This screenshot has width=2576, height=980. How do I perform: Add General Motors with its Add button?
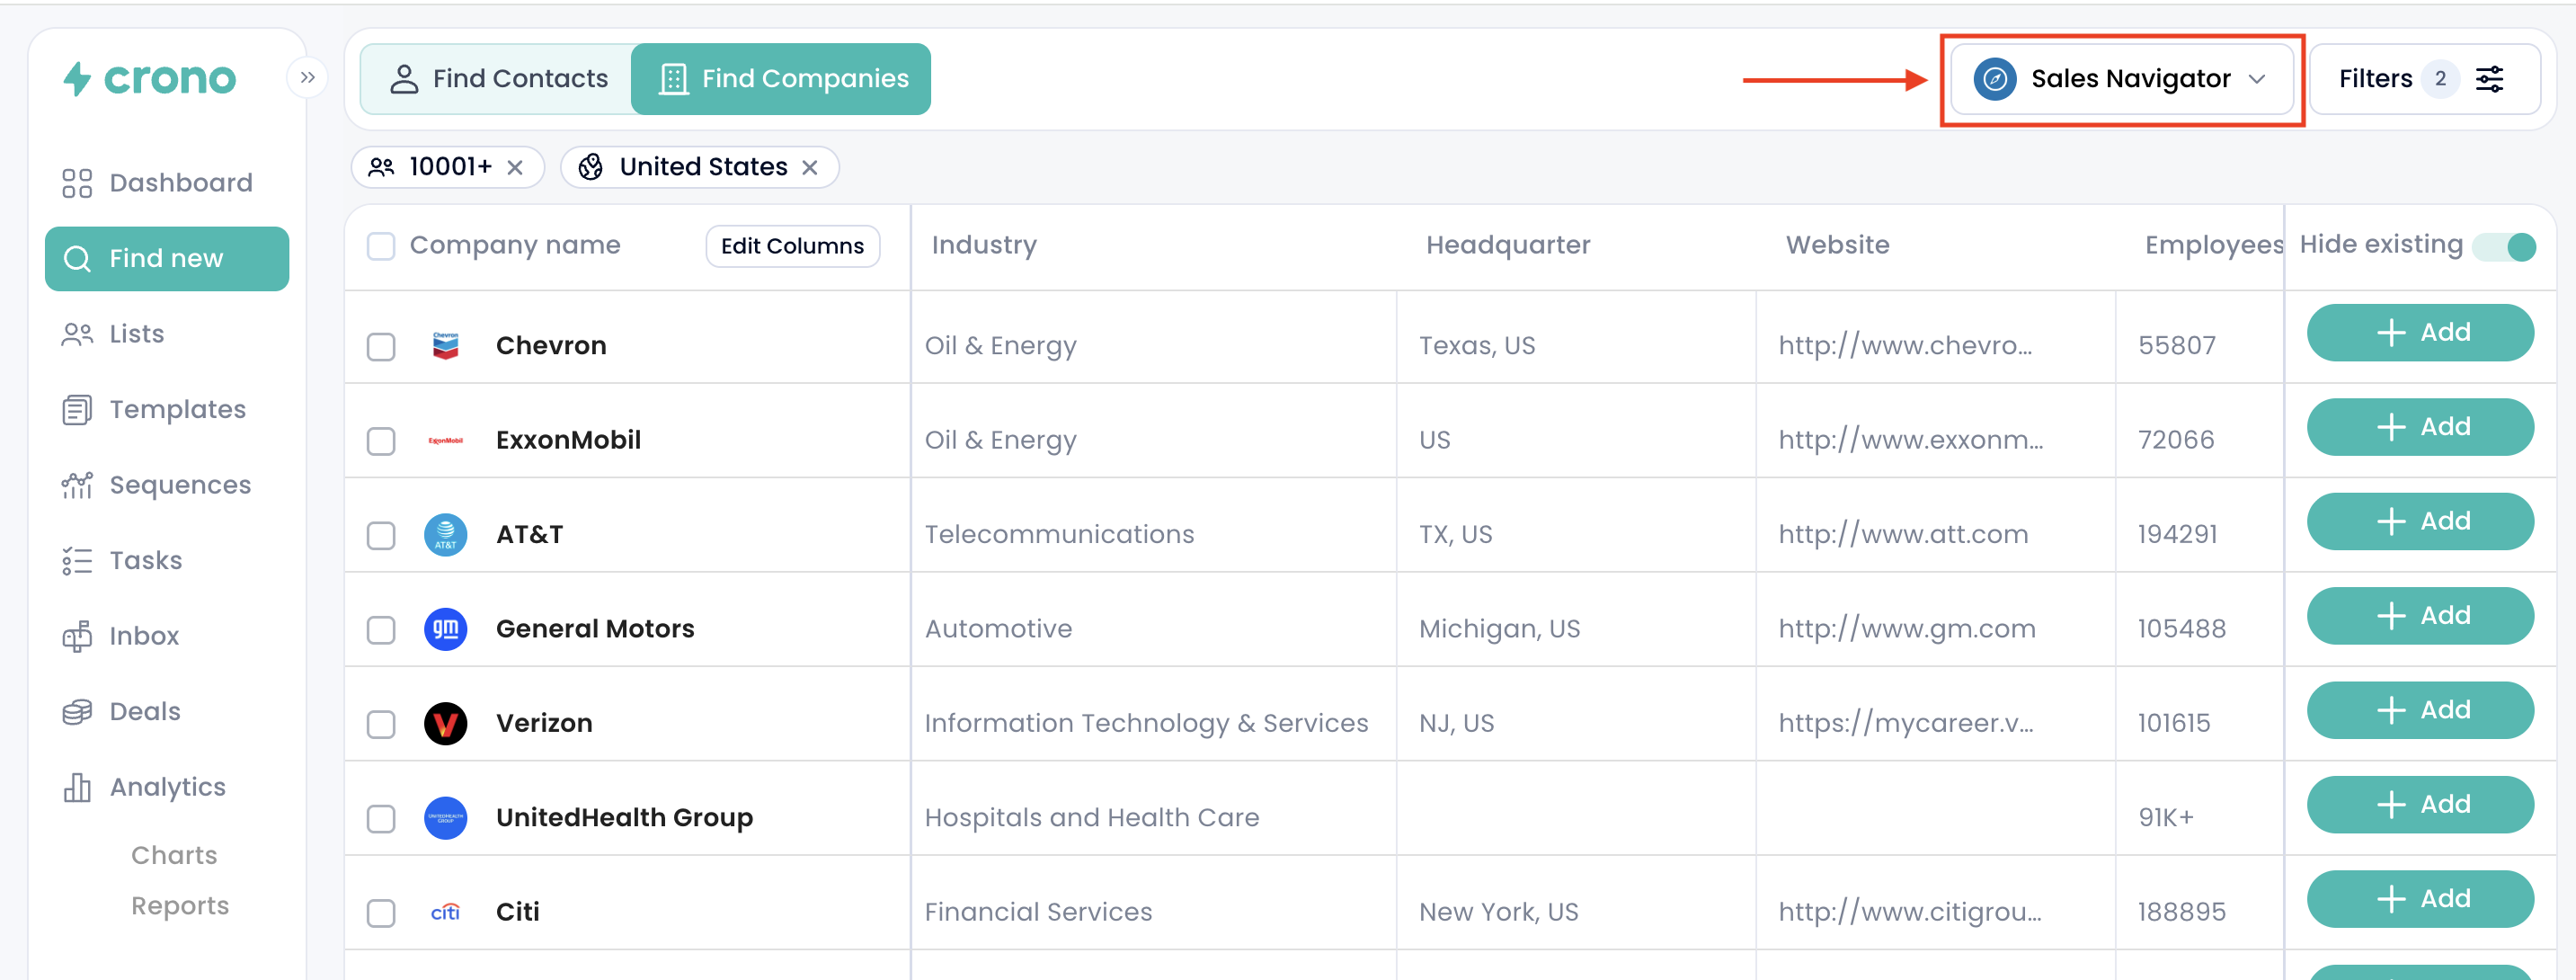click(x=2420, y=616)
